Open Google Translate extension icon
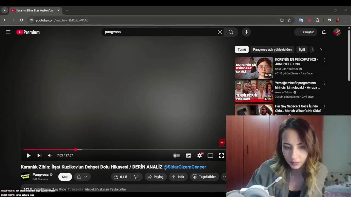Image resolution: width=351 pixels, height=197 pixels. click(301, 20)
